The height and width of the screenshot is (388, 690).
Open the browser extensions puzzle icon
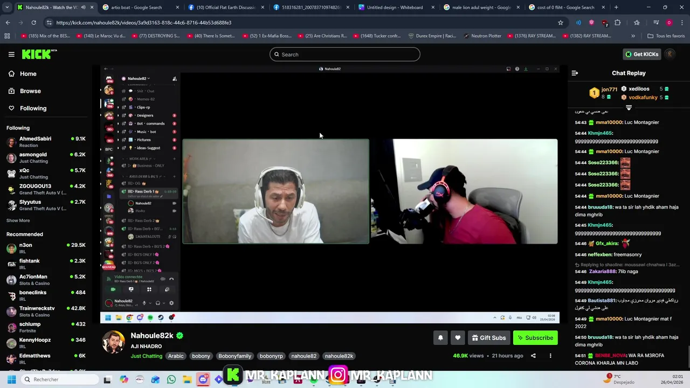618,23
